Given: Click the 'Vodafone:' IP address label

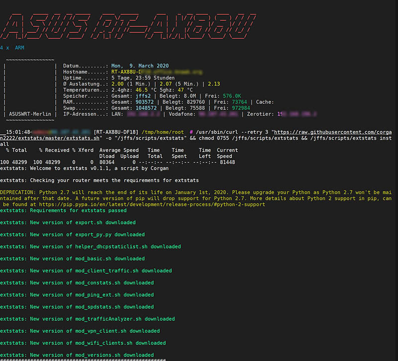Looking at the screenshot, I should [182, 114].
